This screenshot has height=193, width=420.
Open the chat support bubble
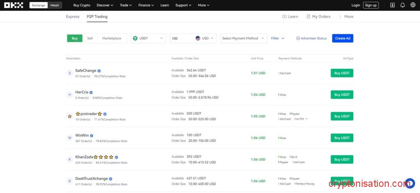pyautogui.click(x=410, y=183)
